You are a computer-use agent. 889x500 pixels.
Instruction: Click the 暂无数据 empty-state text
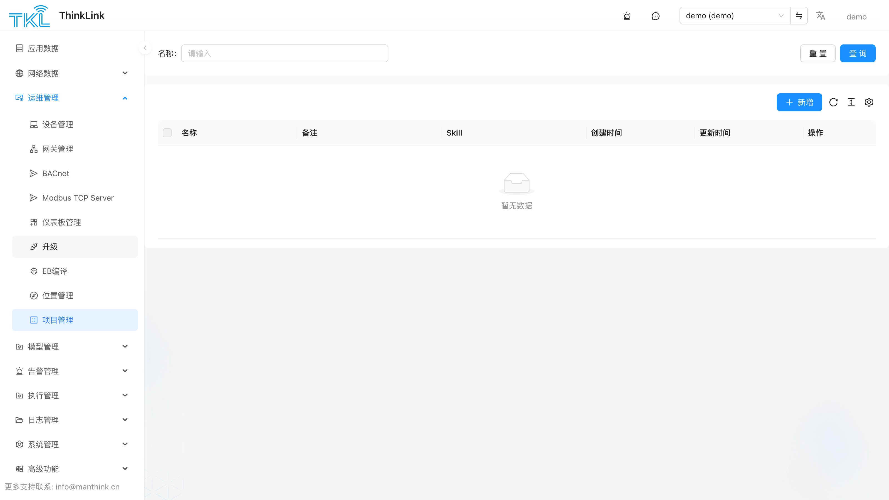click(x=517, y=206)
